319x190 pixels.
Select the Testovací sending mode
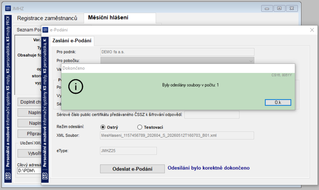[x=140, y=127]
